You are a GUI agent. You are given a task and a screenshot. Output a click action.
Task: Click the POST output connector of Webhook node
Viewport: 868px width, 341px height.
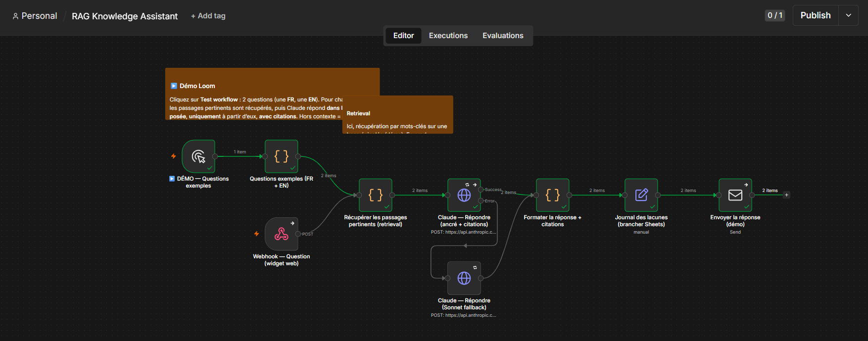(x=298, y=234)
